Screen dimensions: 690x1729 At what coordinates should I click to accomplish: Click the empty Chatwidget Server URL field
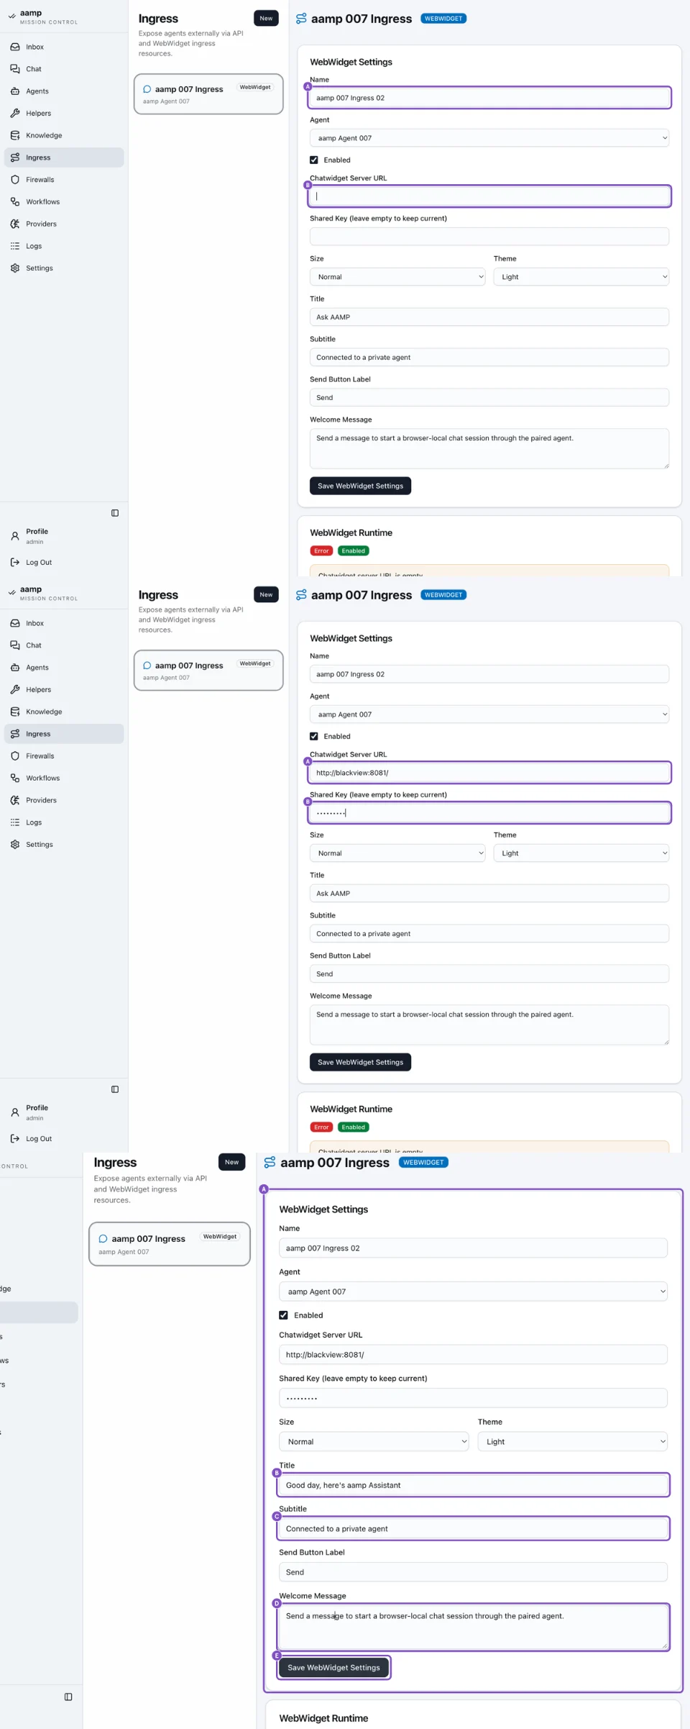pos(489,196)
